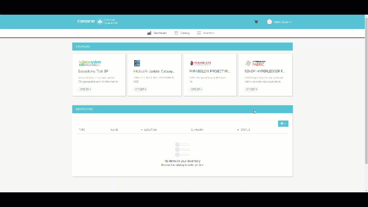Open the IntelliusAI Update Catalog title
This screenshot has height=207, width=368.
coord(154,71)
